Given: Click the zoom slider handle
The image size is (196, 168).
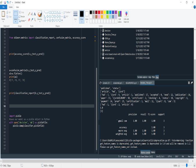Looking at the screenshot, I should 187,165.
